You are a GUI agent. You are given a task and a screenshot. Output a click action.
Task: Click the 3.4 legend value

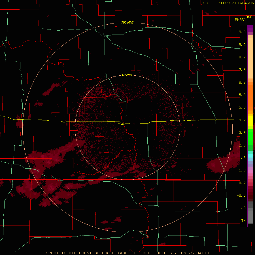(x=242, y=133)
